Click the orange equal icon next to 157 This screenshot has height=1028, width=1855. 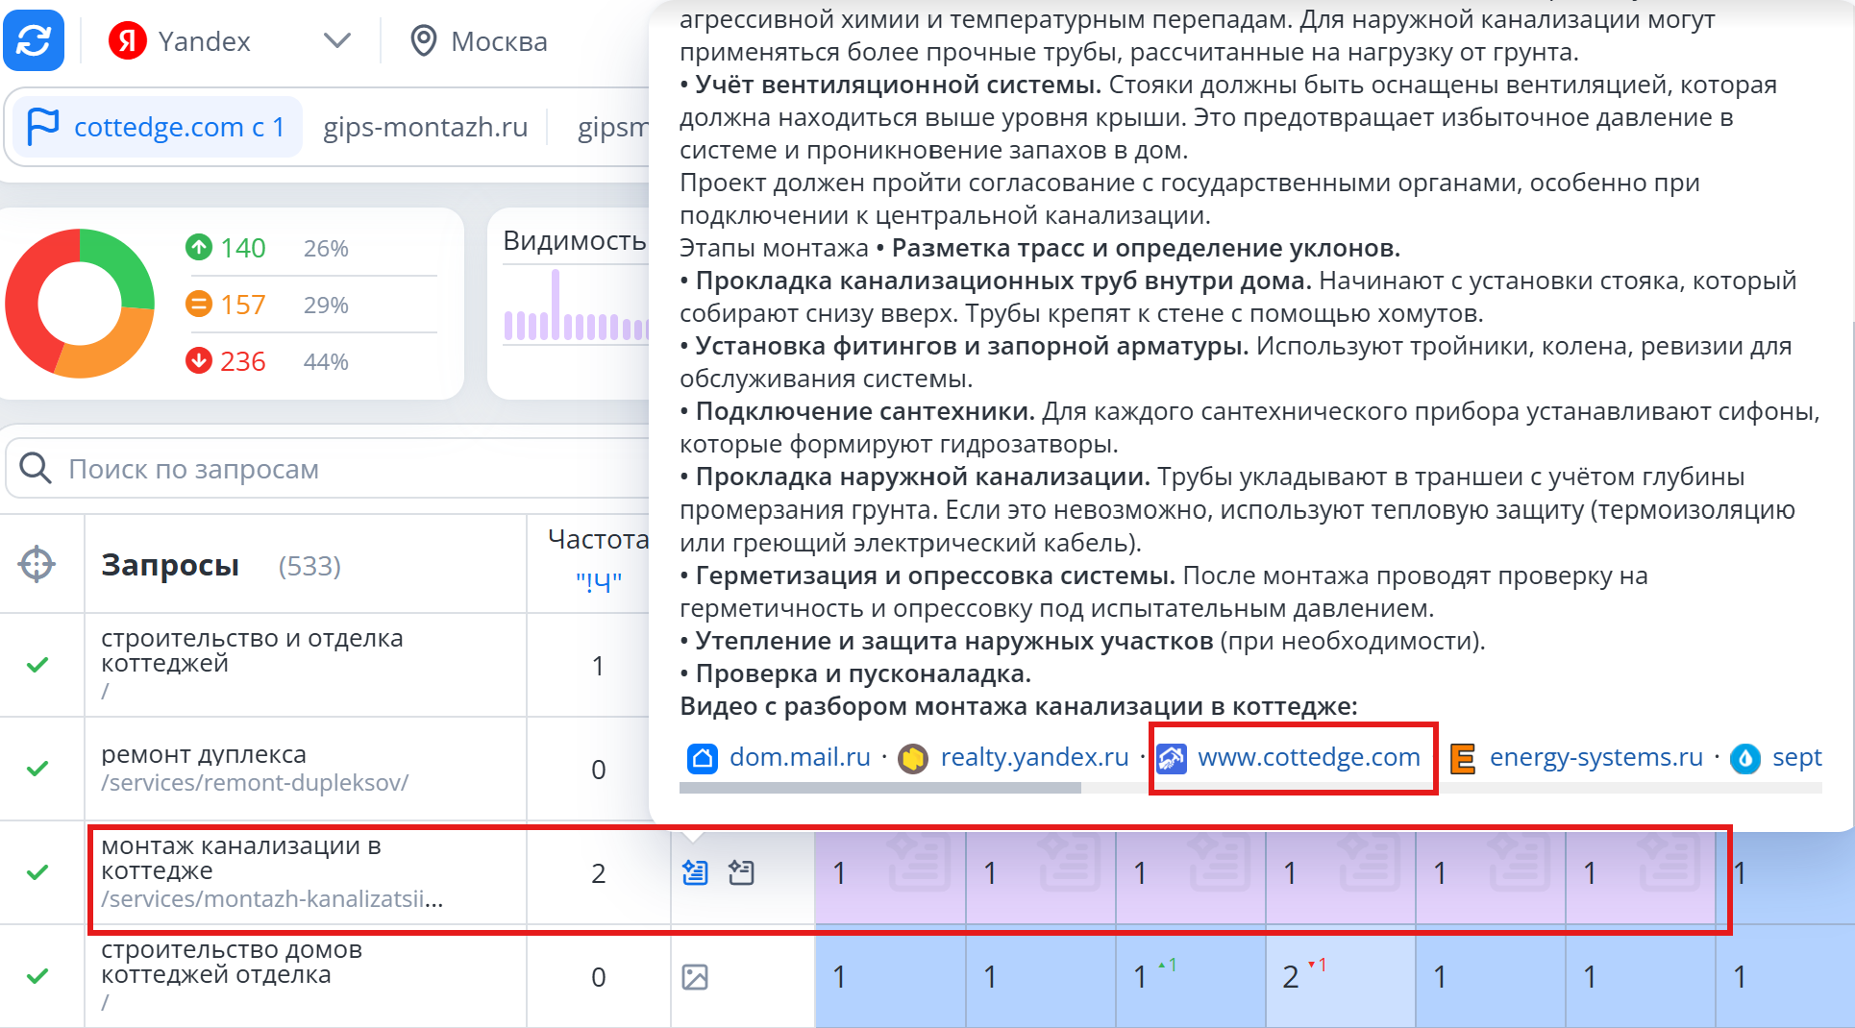198,304
